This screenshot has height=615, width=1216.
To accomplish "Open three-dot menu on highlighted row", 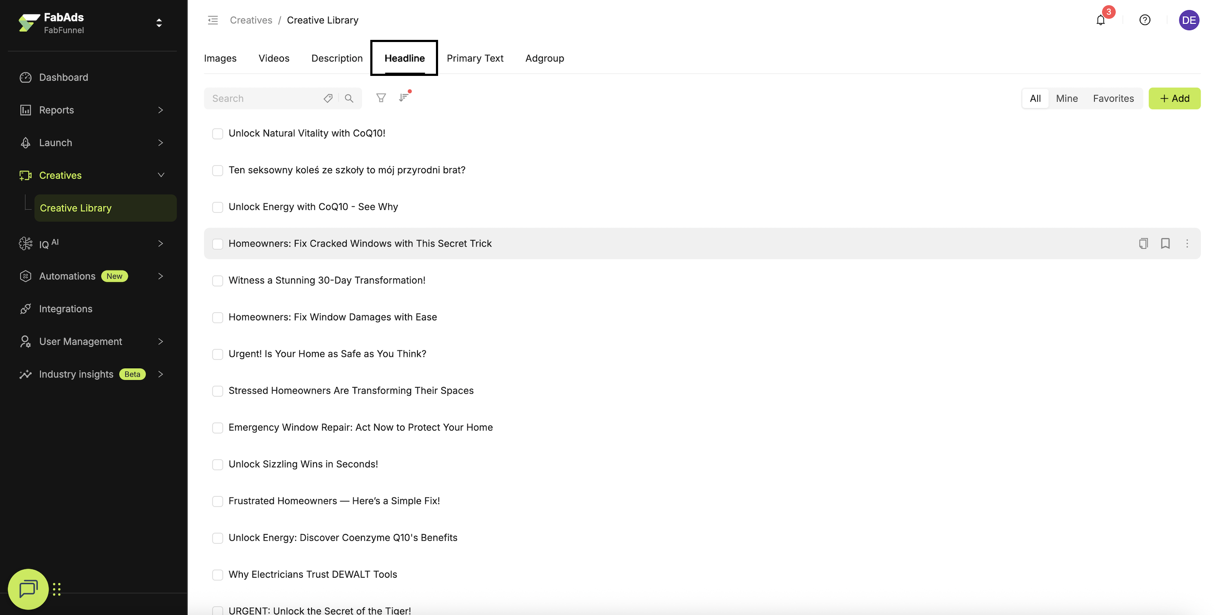I will point(1187,244).
